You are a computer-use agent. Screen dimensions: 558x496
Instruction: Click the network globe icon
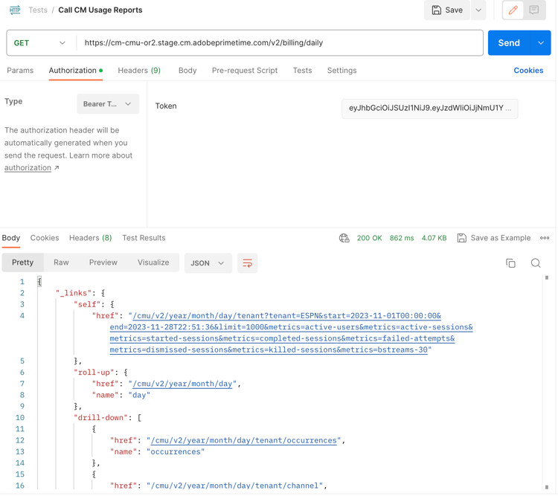tap(344, 238)
